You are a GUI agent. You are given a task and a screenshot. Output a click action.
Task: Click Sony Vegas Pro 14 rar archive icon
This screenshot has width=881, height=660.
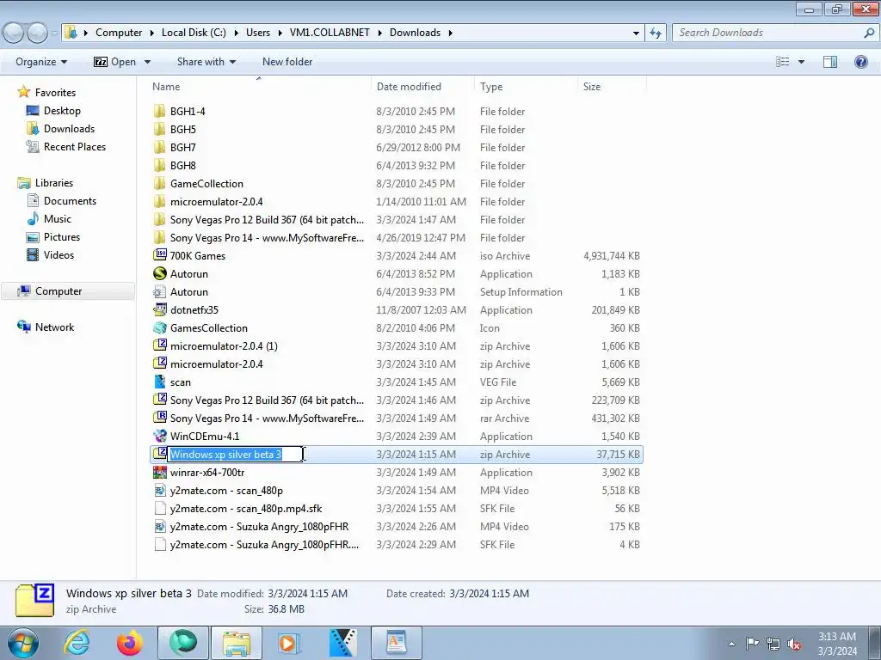click(159, 419)
